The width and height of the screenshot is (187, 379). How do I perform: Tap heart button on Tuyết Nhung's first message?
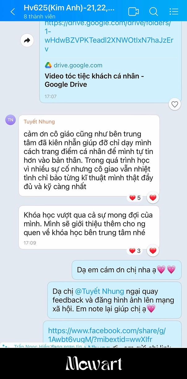point(153,198)
